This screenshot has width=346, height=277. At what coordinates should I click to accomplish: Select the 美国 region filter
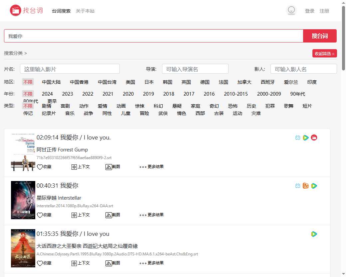point(130,82)
